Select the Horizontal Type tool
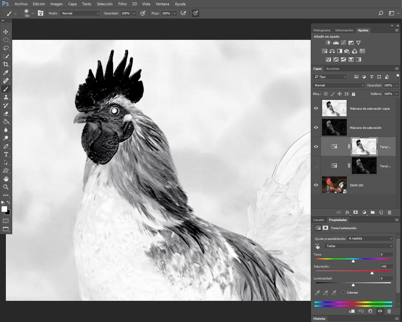This screenshot has height=322, width=402. pyautogui.click(x=5, y=155)
